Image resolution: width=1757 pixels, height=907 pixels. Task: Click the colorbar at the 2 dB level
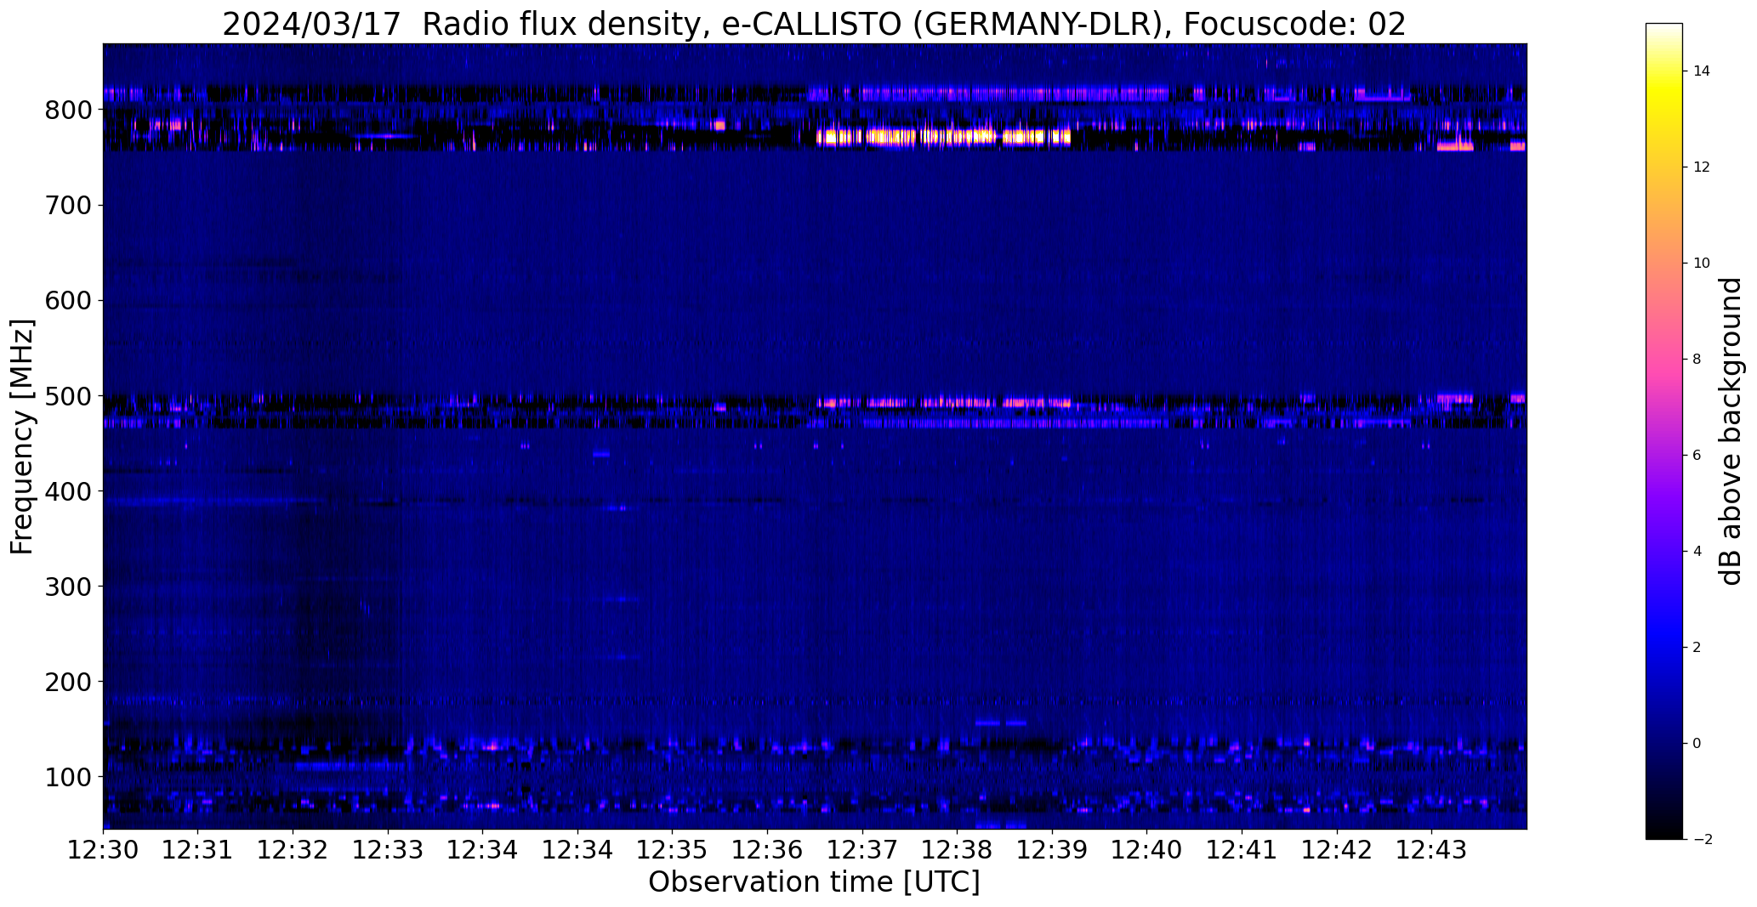coord(1664,648)
